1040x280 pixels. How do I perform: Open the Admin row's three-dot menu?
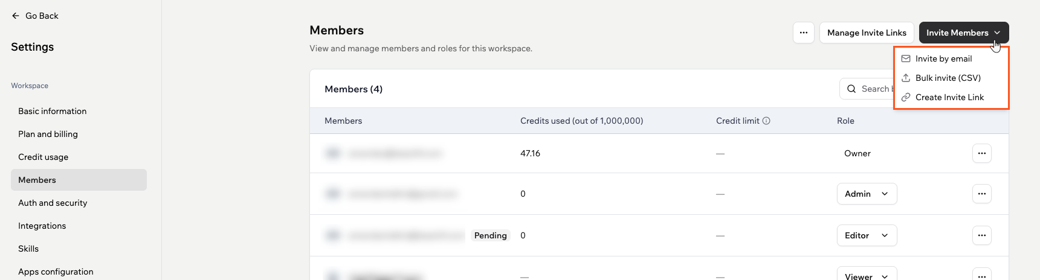pyautogui.click(x=982, y=194)
